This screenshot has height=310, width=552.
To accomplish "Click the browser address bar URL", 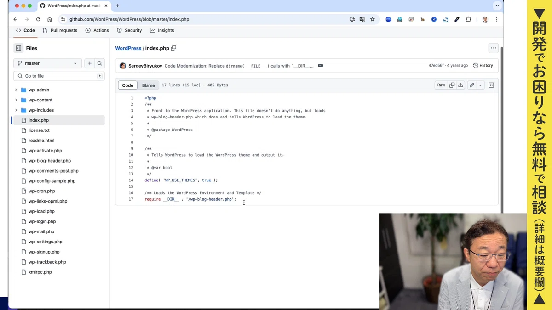I will 129,19.
